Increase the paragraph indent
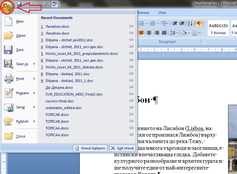The image size is (237, 174). coord(182,23)
